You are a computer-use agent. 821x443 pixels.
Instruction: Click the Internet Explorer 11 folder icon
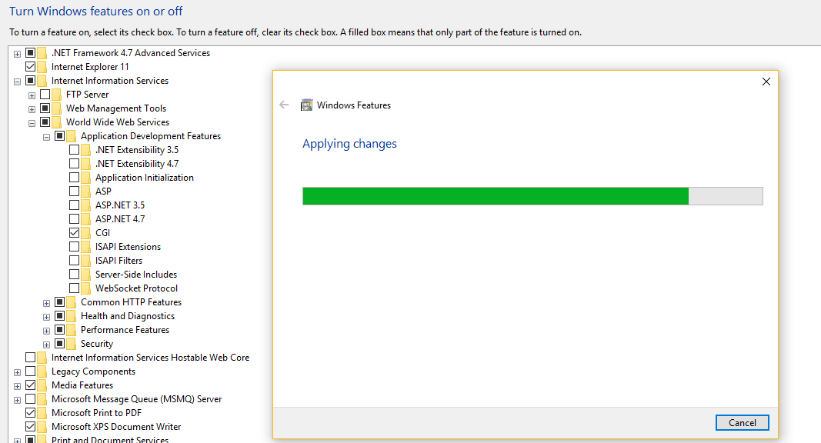click(42, 67)
